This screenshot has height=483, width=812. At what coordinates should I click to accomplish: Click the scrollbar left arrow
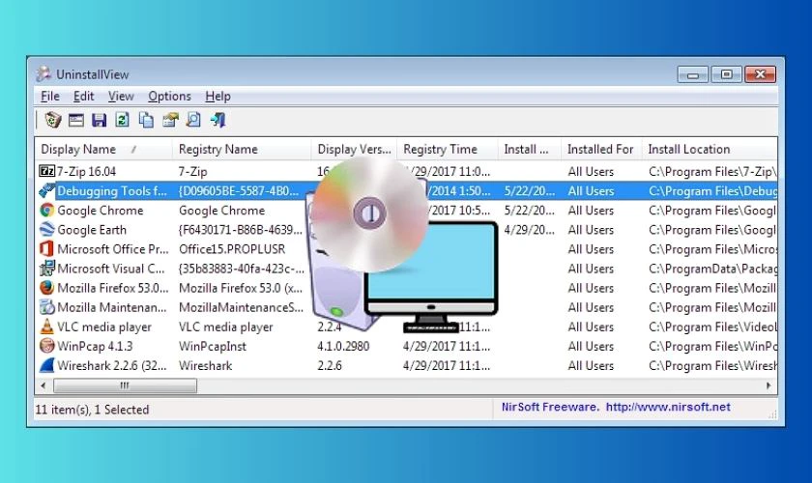(43, 385)
